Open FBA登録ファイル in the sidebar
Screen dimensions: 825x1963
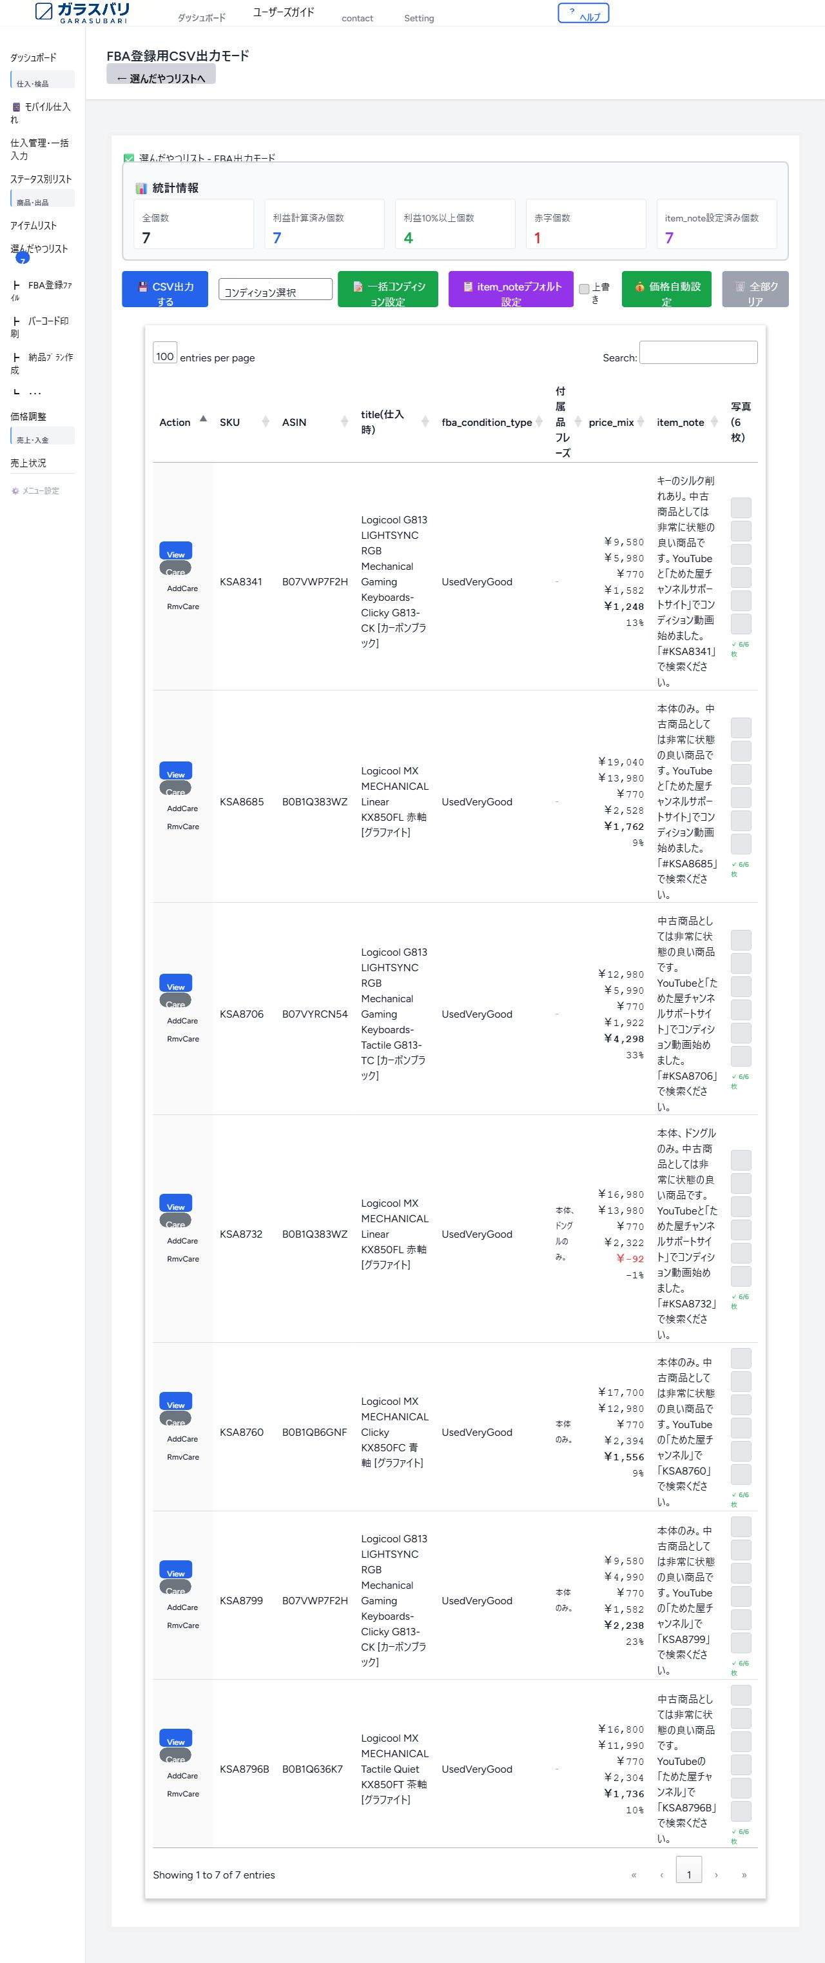(42, 291)
